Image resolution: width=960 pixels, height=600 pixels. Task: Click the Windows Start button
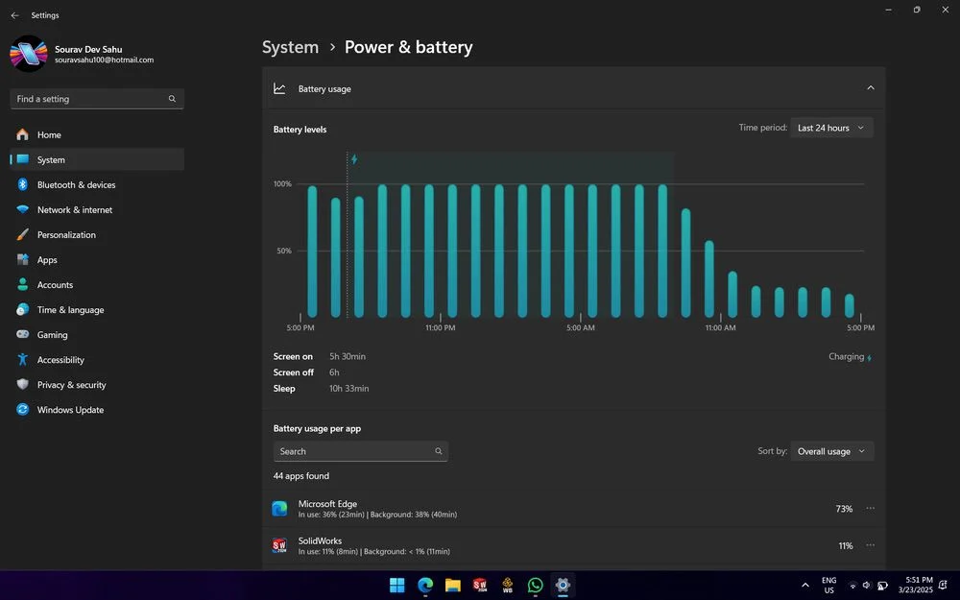pos(396,585)
